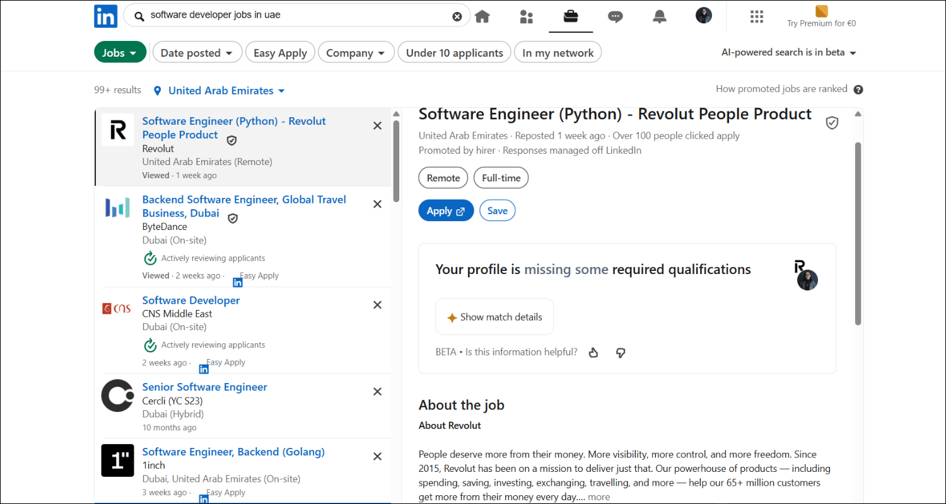This screenshot has width=946, height=504.
Task: Open the profile photo menu
Action: pos(704,15)
